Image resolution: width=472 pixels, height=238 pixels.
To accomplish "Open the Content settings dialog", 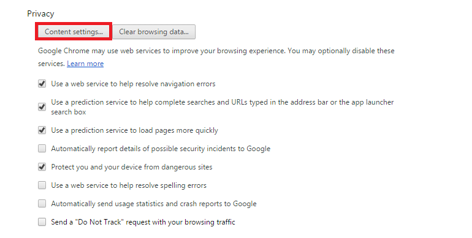I will point(74,32).
